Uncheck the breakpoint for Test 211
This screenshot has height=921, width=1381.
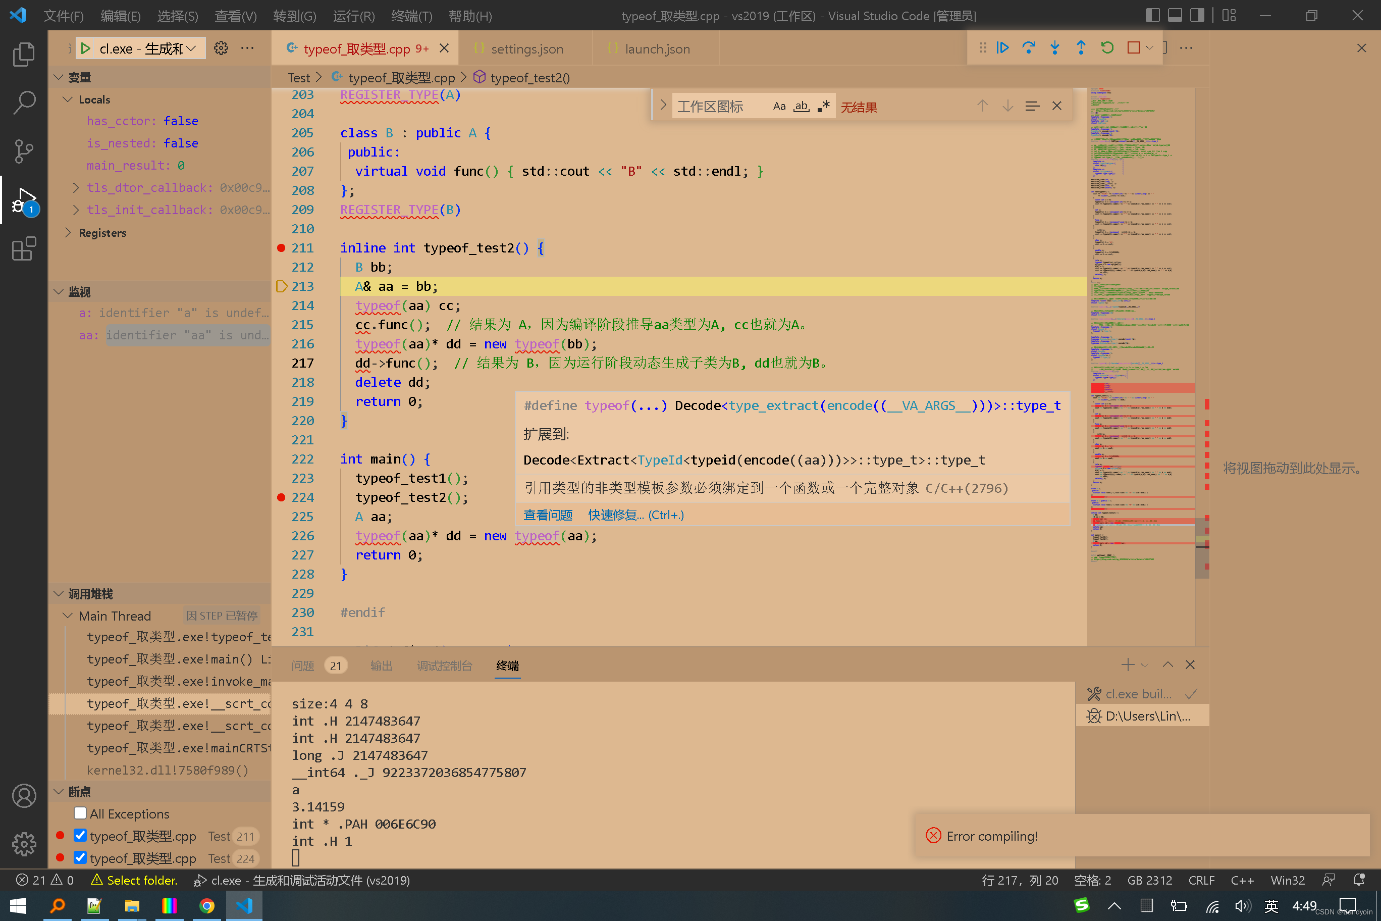80,835
